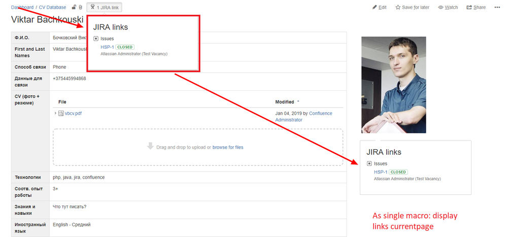
Task: Click browse for files link
Action: 228,147
